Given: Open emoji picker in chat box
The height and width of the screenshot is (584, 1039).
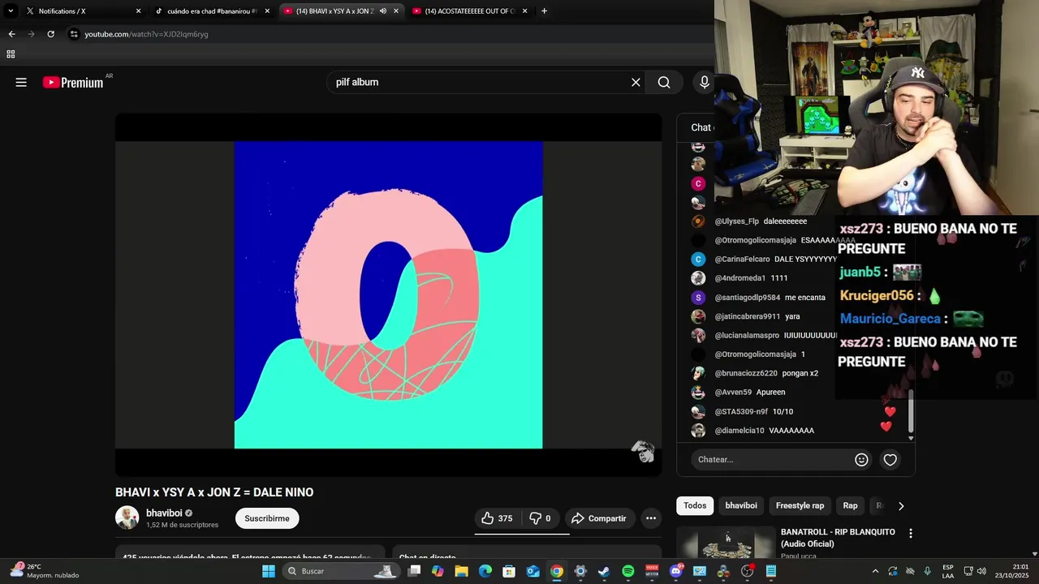Looking at the screenshot, I should click(861, 460).
